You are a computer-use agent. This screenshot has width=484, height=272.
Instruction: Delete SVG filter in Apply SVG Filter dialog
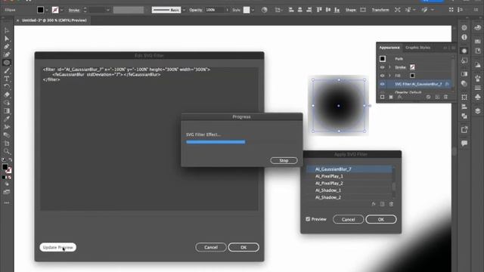[x=391, y=204]
